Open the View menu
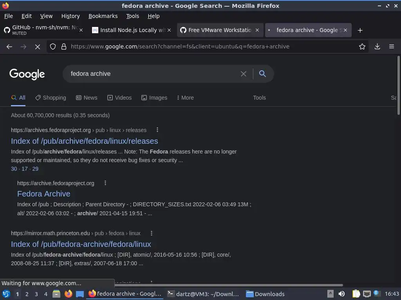401x300 pixels. (x=46, y=16)
